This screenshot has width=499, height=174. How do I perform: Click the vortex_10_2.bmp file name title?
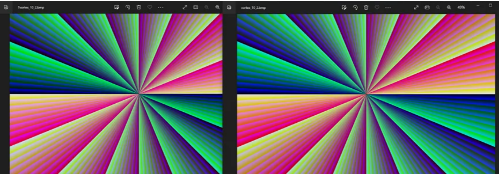point(253,7)
